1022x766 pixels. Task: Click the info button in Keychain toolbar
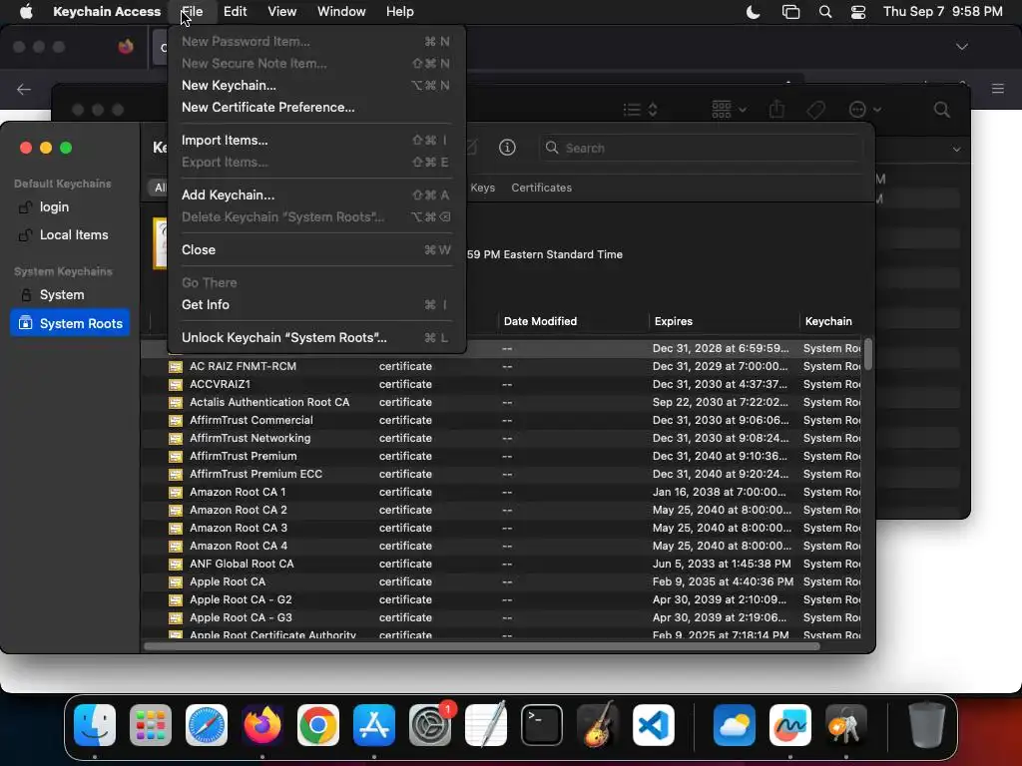(x=507, y=148)
